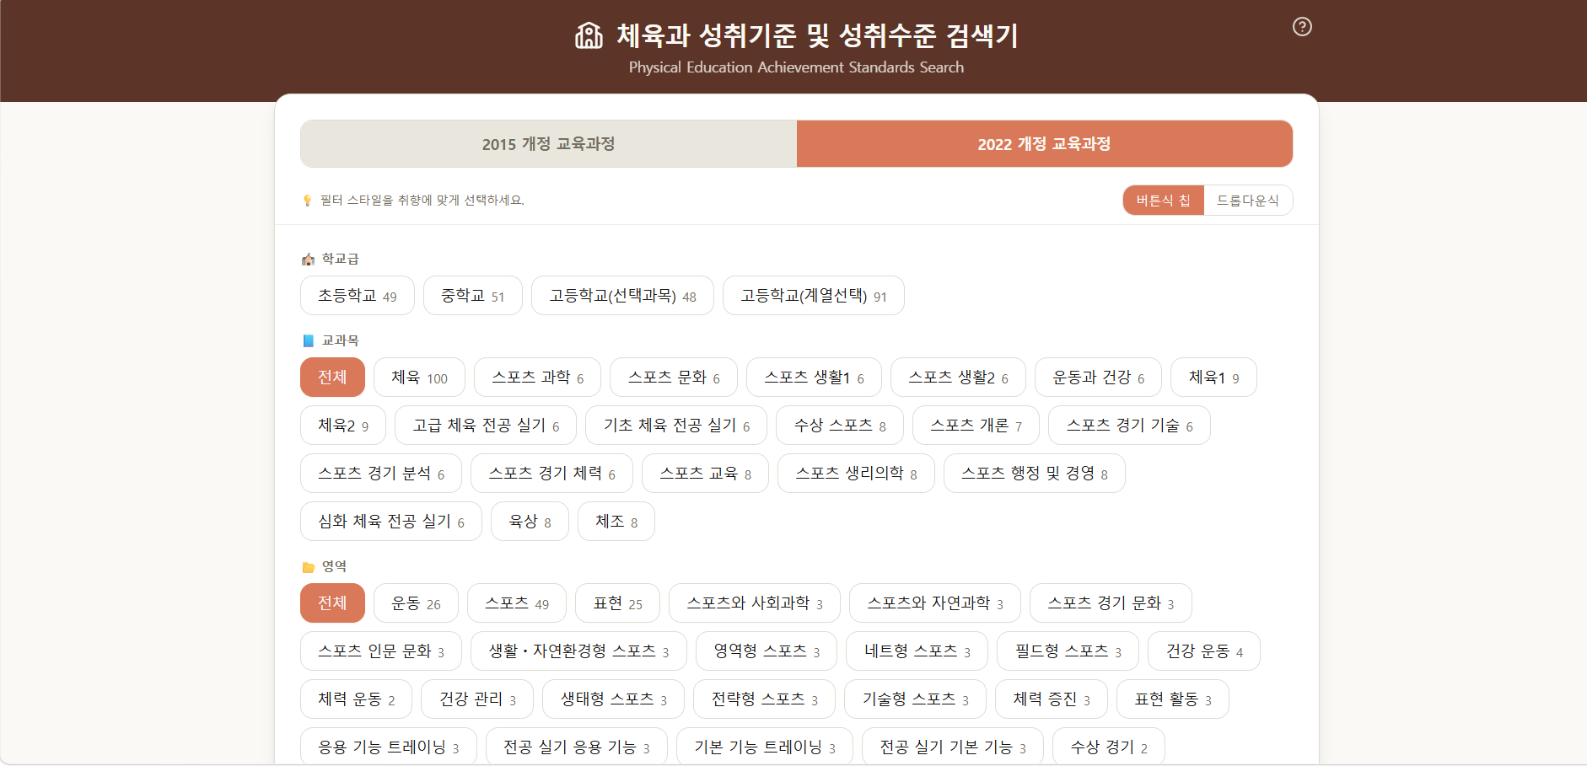The width and height of the screenshot is (1587, 766).
Task: Select the 2022 개정 교육과정 tab
Action: [x=1045, y=144]
